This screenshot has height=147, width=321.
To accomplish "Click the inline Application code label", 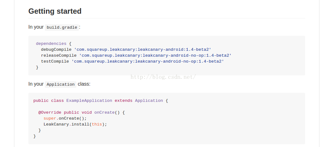I will point(61,84).
